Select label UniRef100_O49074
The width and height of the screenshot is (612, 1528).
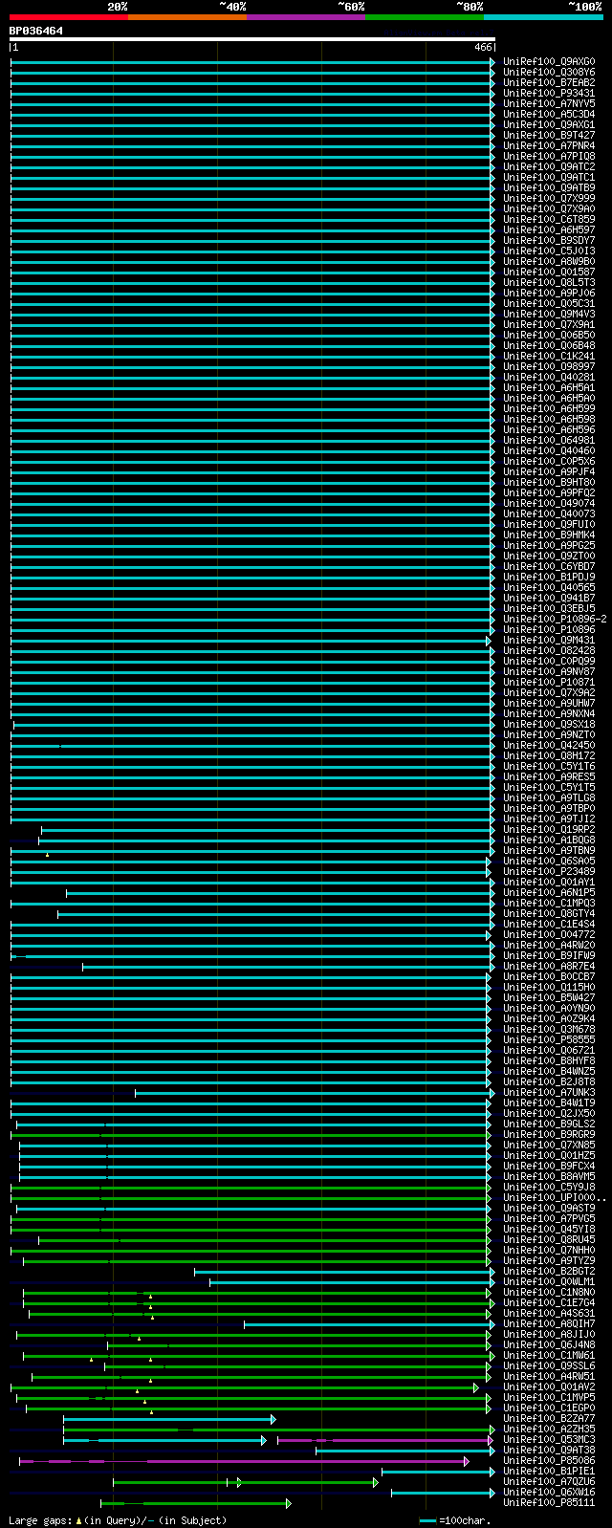pyautogui.click(x=549, y=504)
